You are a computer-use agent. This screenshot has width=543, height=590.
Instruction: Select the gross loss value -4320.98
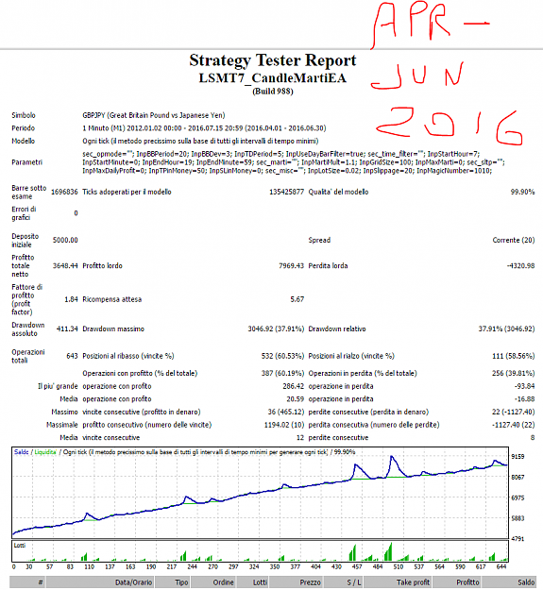click(x=520, y=265)
